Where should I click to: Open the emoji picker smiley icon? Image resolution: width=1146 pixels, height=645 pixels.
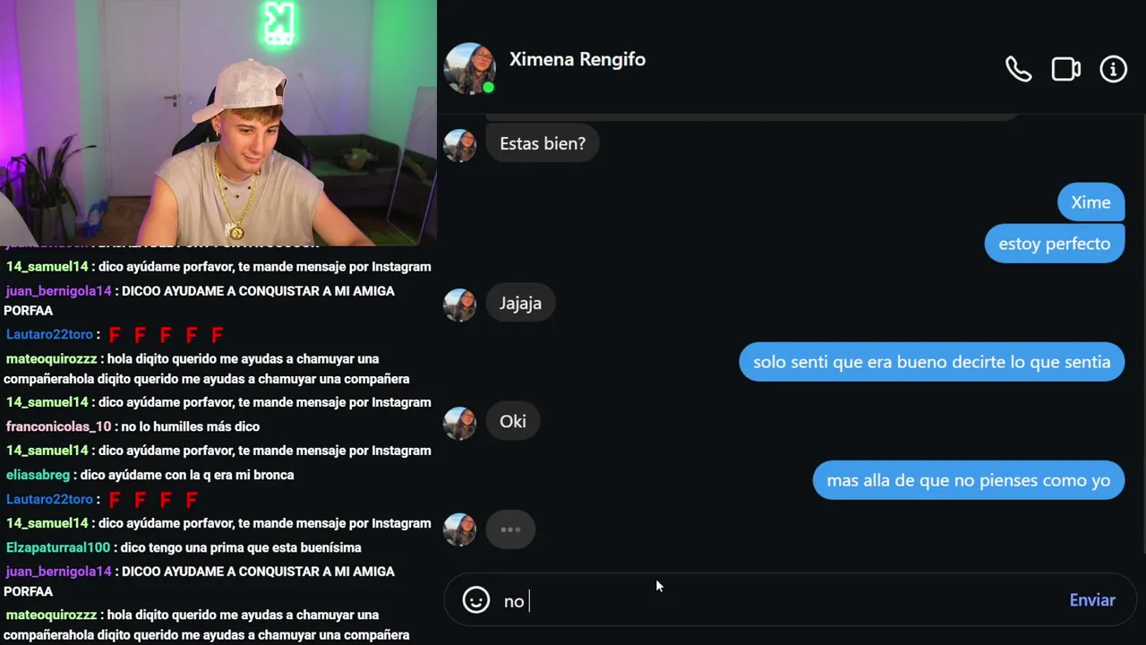point(476,600)
